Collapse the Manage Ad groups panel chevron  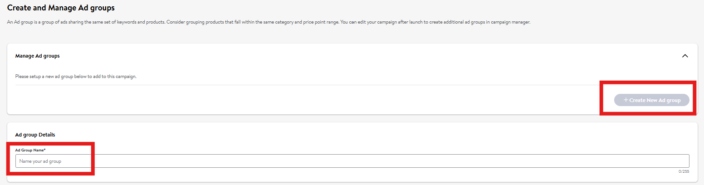click(685, 56)
